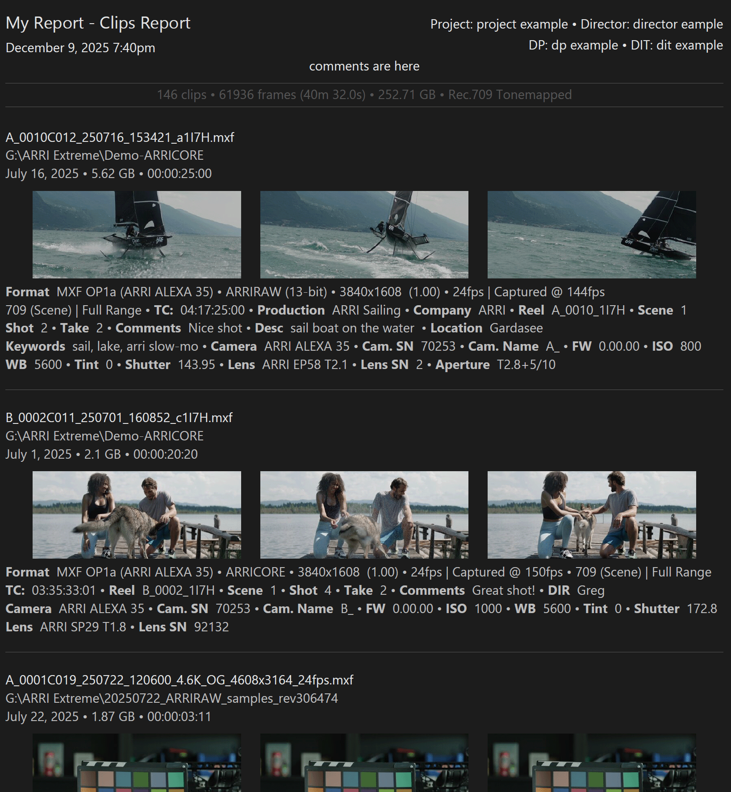Image resolution: width=731 pixels, height=792 pixels.
Task: Click the filename A_0010C012_250716_153421_a1I7H.mxf
Action: (120, 137)
